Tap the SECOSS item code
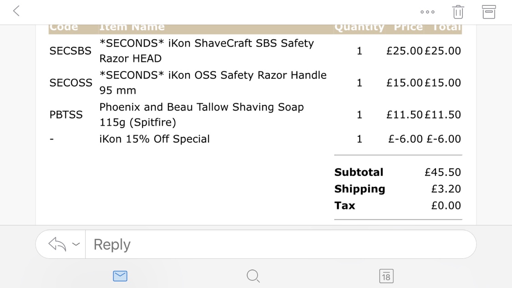 tap(71, 82)
